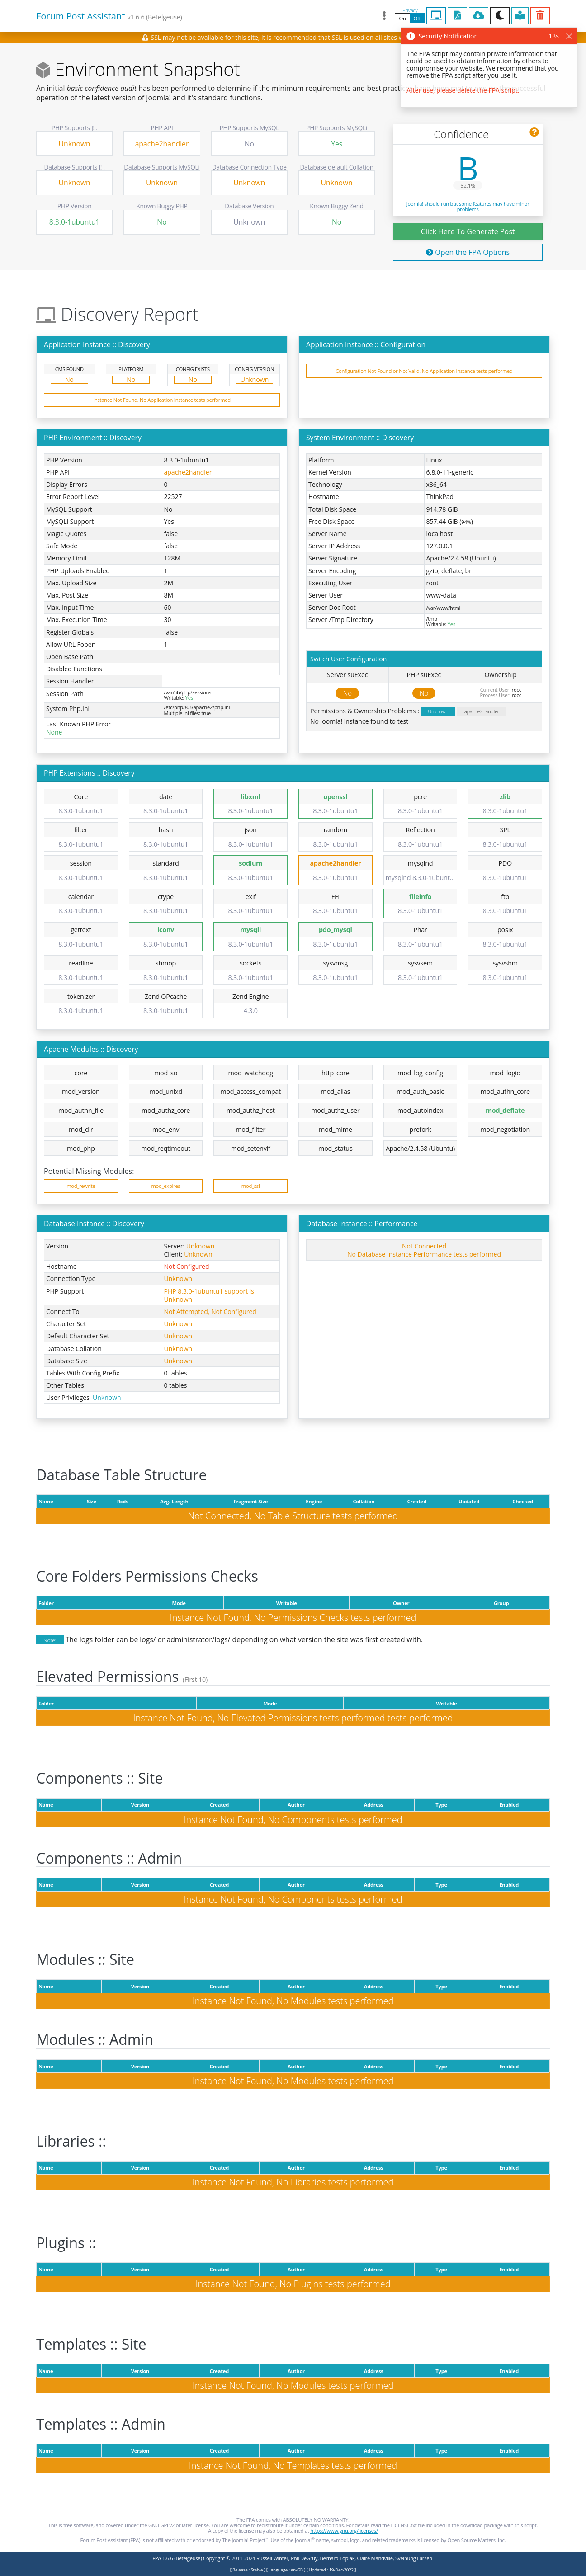This screenshot has height=2576, width=586.
Task: Delete FPA script with red trash icon
Action: (540, 16)
